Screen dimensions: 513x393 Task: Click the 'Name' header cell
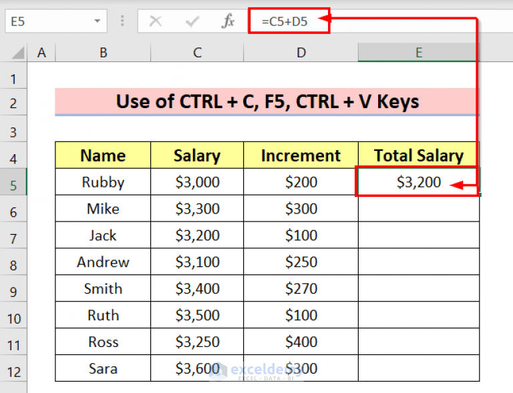pyautogui.click(x=103, y=155)
